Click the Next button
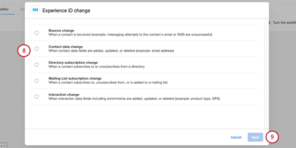This screenshot has width=296, height=148. 255,137
